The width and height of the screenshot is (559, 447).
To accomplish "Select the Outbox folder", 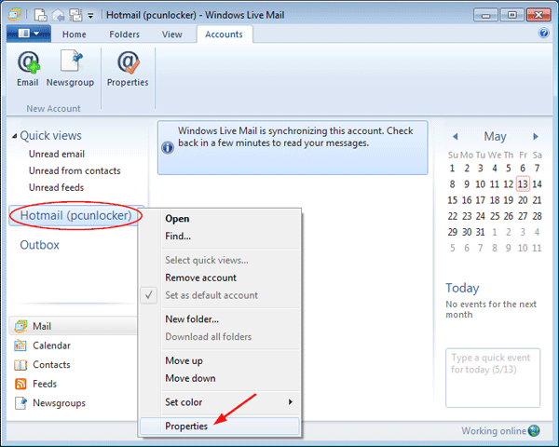I will [x=39, y=245].
